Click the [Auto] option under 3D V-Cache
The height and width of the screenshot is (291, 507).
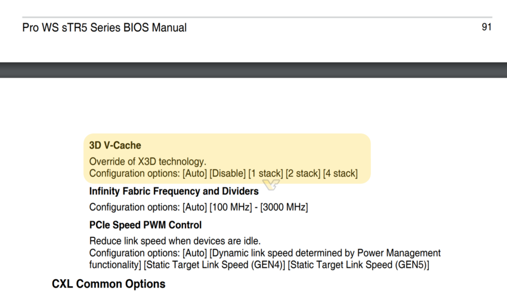point(194,174)
